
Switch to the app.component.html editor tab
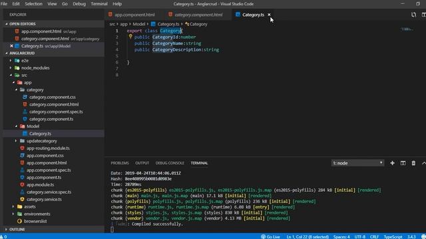pyautogui.click(x=132, y=15)
